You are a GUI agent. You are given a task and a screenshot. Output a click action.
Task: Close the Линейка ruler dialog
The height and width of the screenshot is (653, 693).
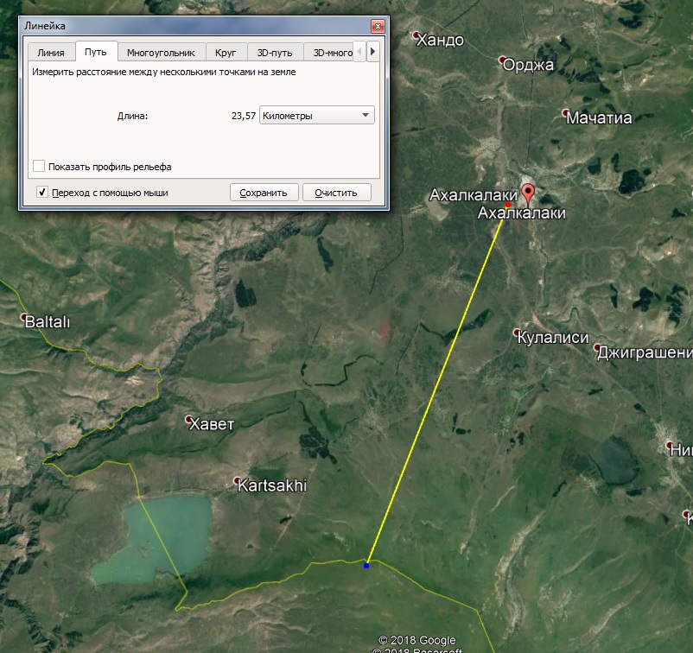[378, 26]
